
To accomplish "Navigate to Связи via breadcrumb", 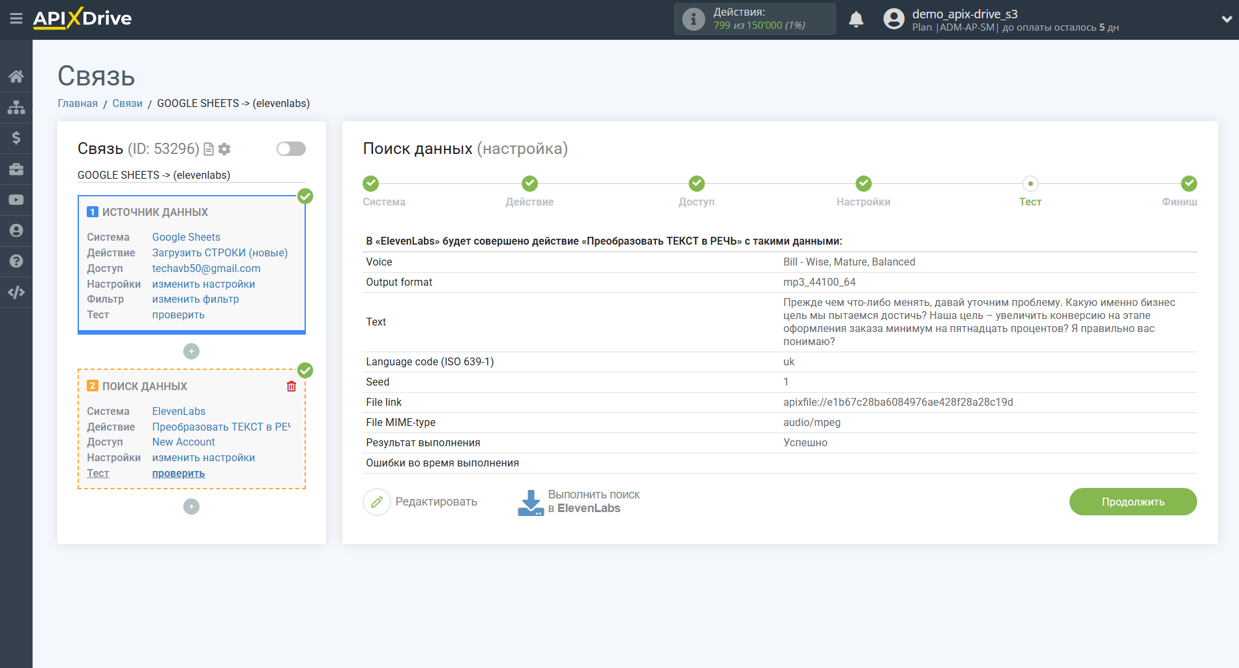I will tap(127, 103).
